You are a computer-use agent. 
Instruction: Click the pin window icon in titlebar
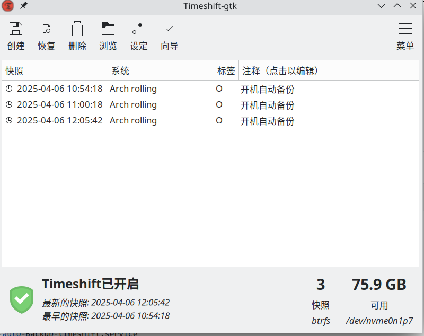[x=24, y=5]
